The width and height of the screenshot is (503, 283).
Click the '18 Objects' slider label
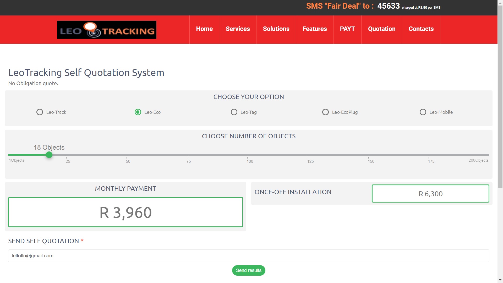(49, 148)
